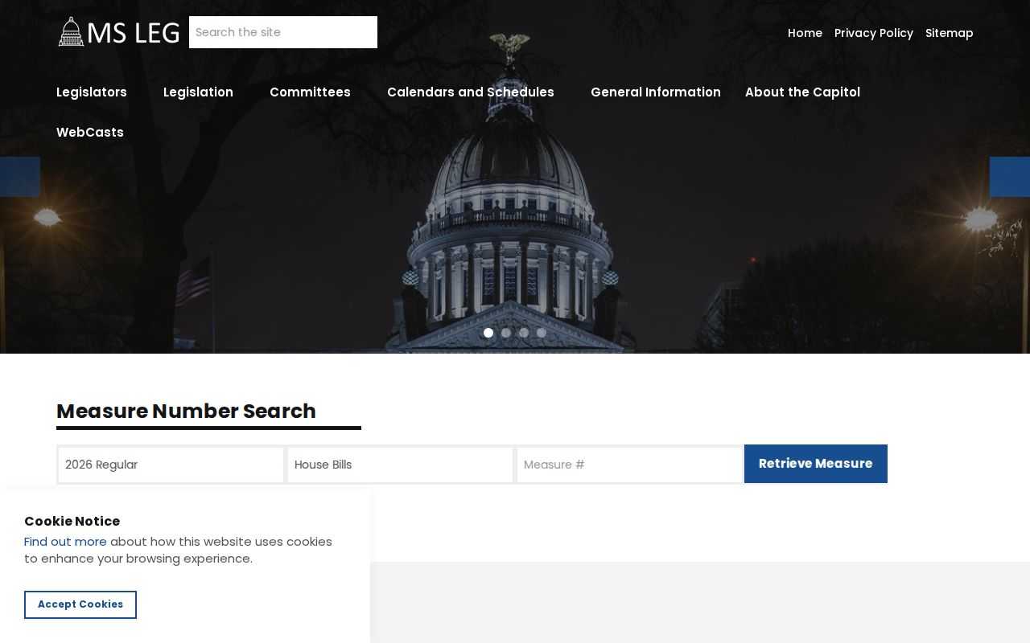Viewport: 1030px width, 643px height.
Task: Expand Calendars and Schedules menu
Action: [x=471, y=92]
